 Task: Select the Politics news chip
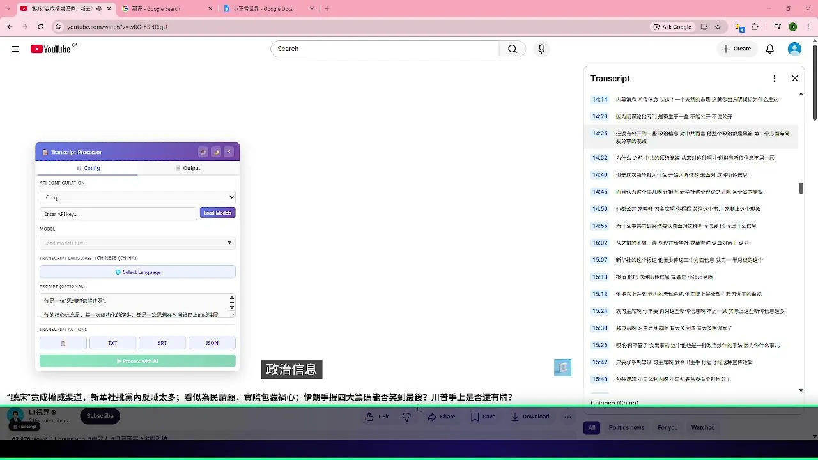point(626,428)
